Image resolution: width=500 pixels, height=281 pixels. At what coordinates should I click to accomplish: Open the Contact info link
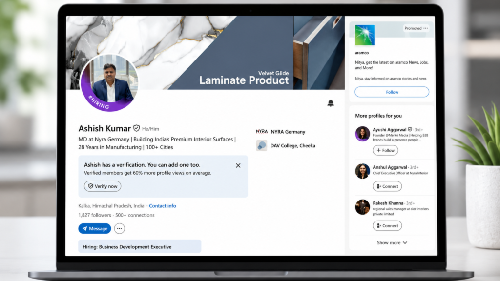(163, 206)
